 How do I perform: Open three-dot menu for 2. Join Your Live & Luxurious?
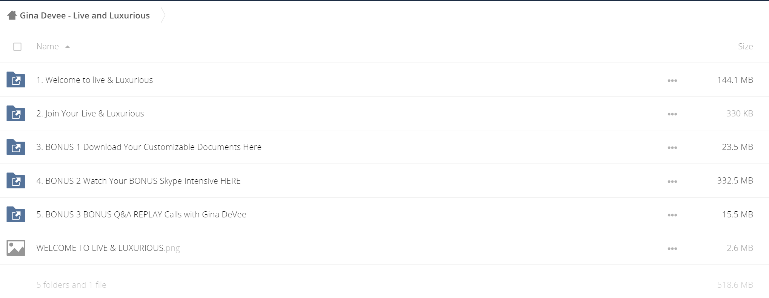click(x=672, y=114)
